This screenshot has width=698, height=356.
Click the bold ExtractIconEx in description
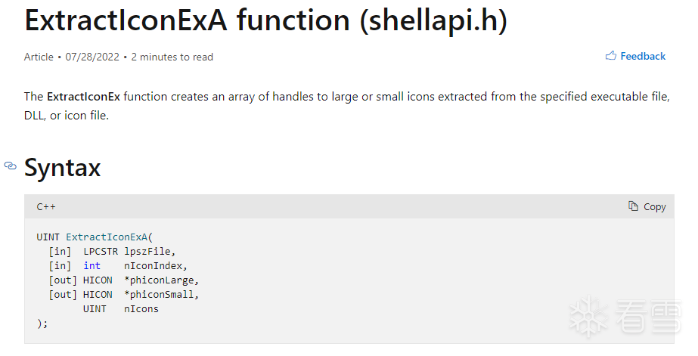coord(83,97)
